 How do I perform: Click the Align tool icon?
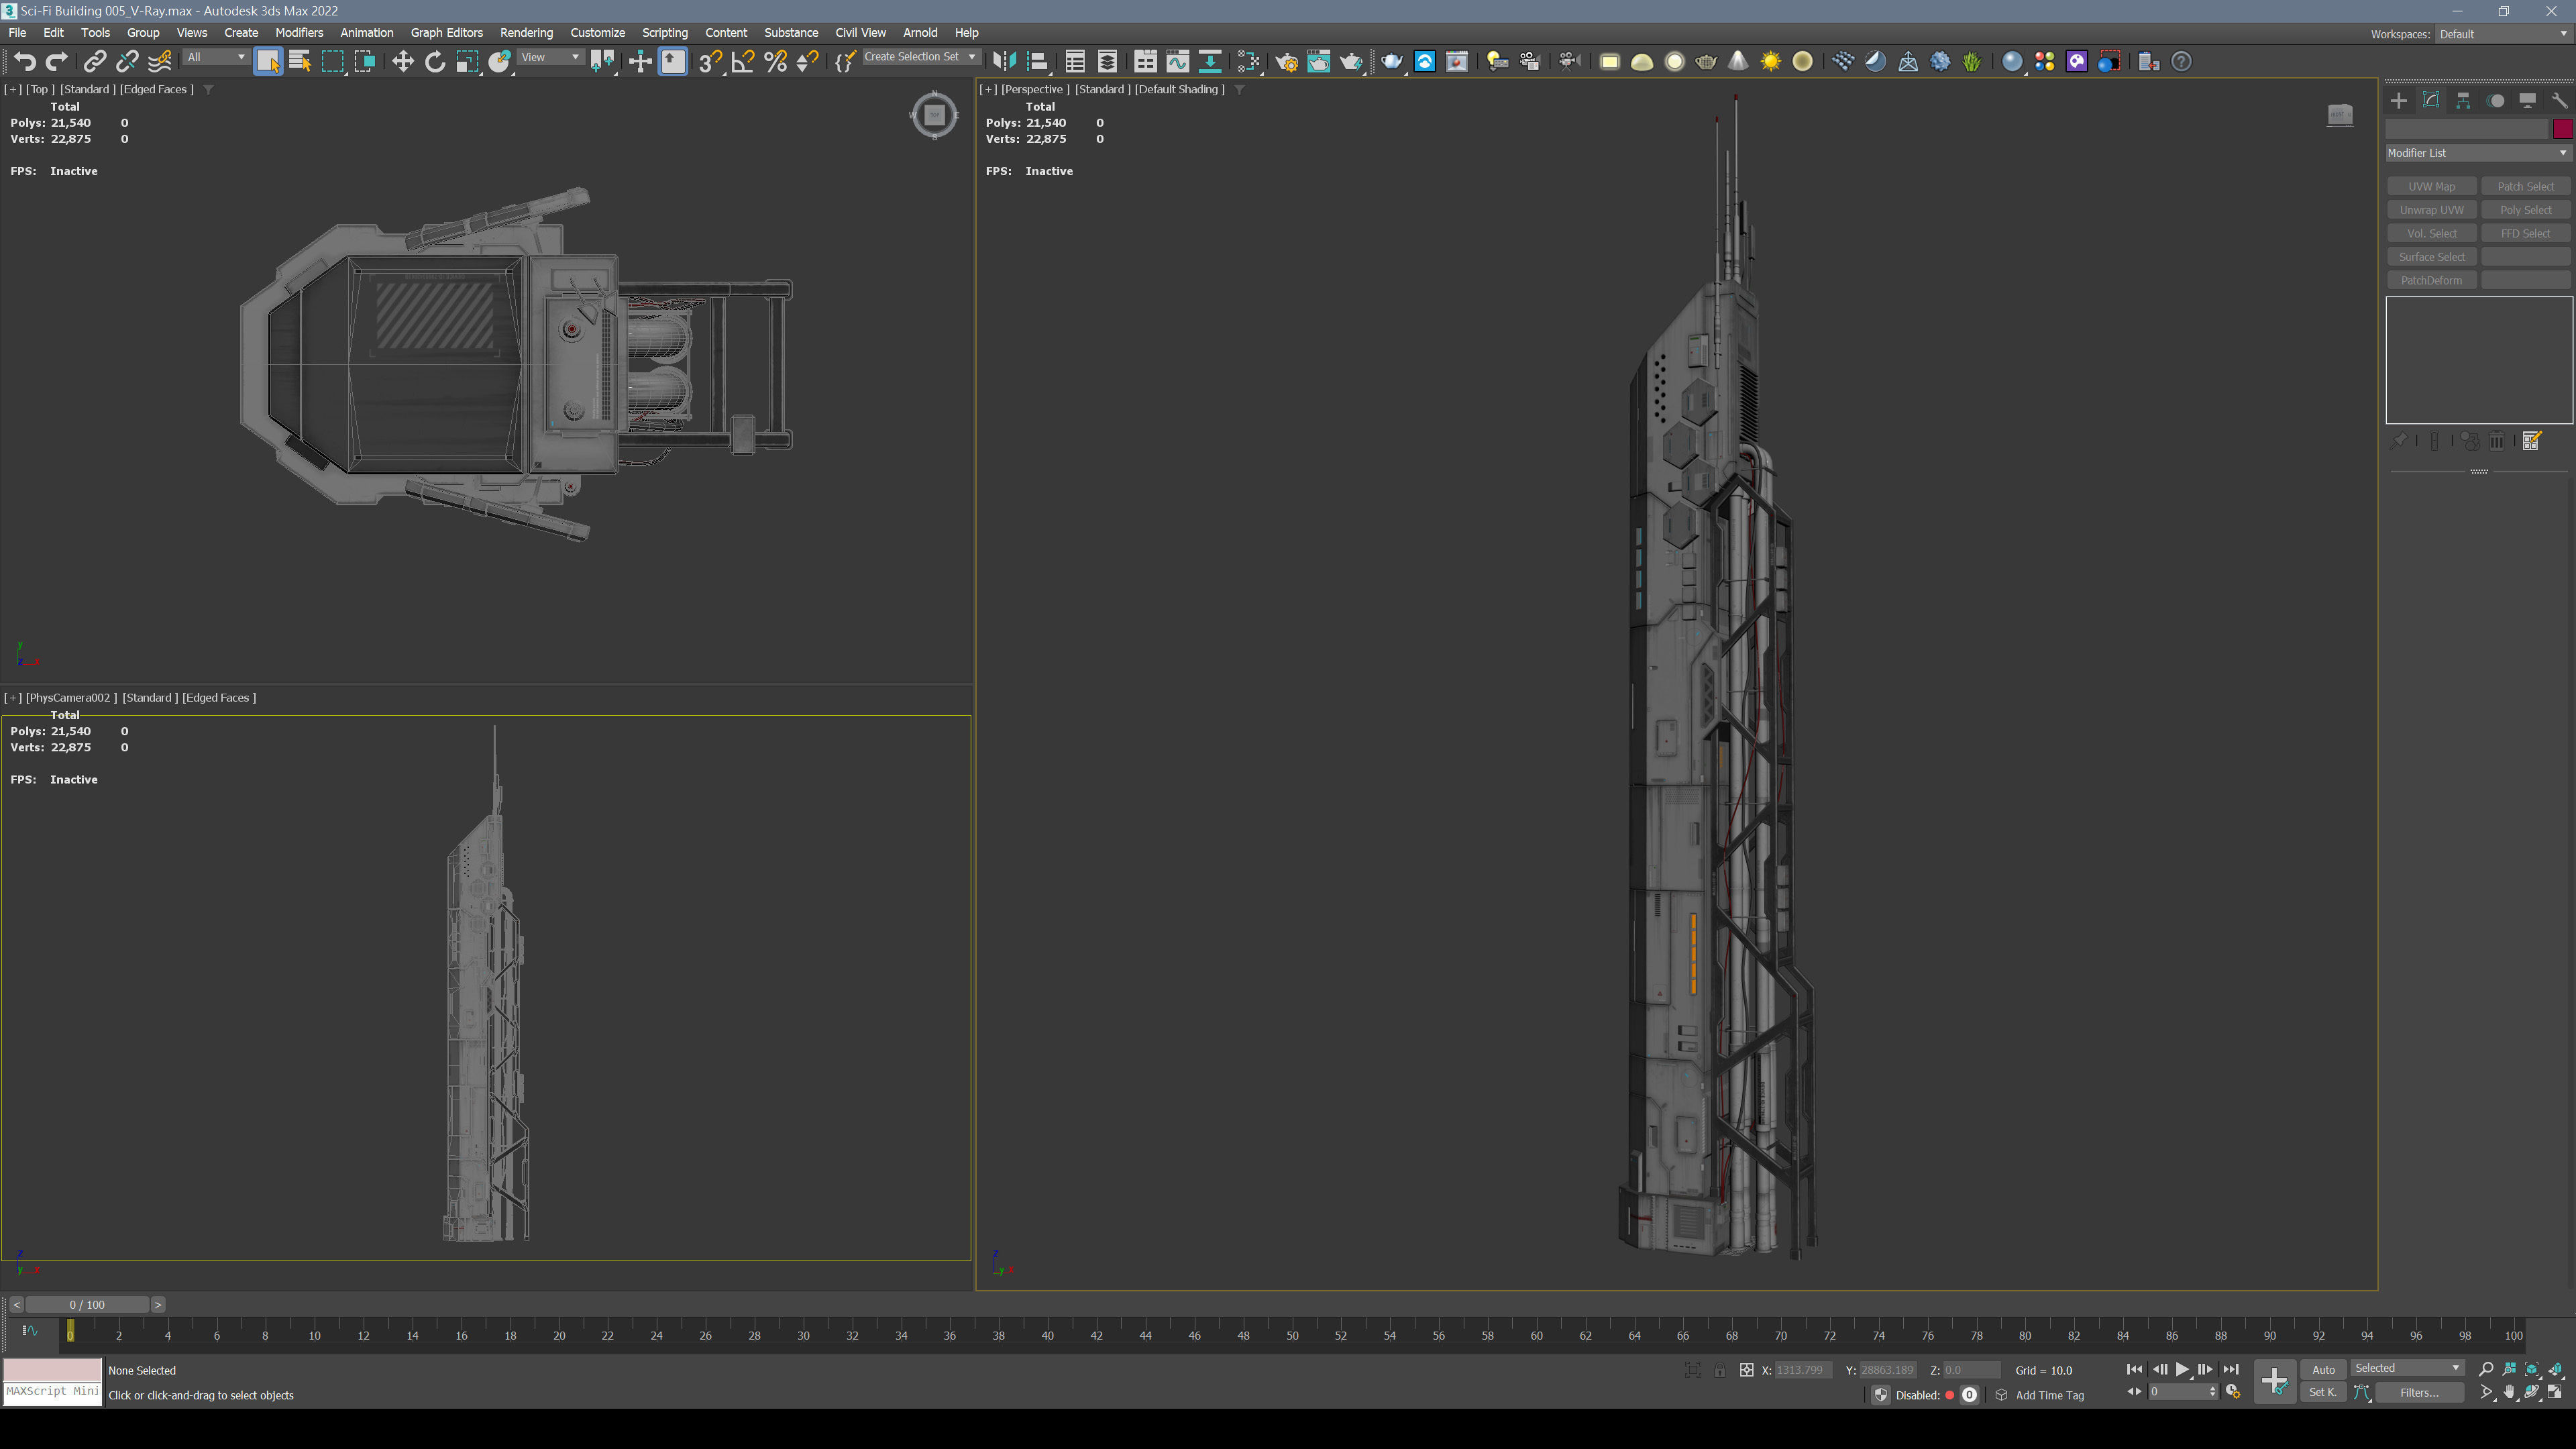point(1037,62)
